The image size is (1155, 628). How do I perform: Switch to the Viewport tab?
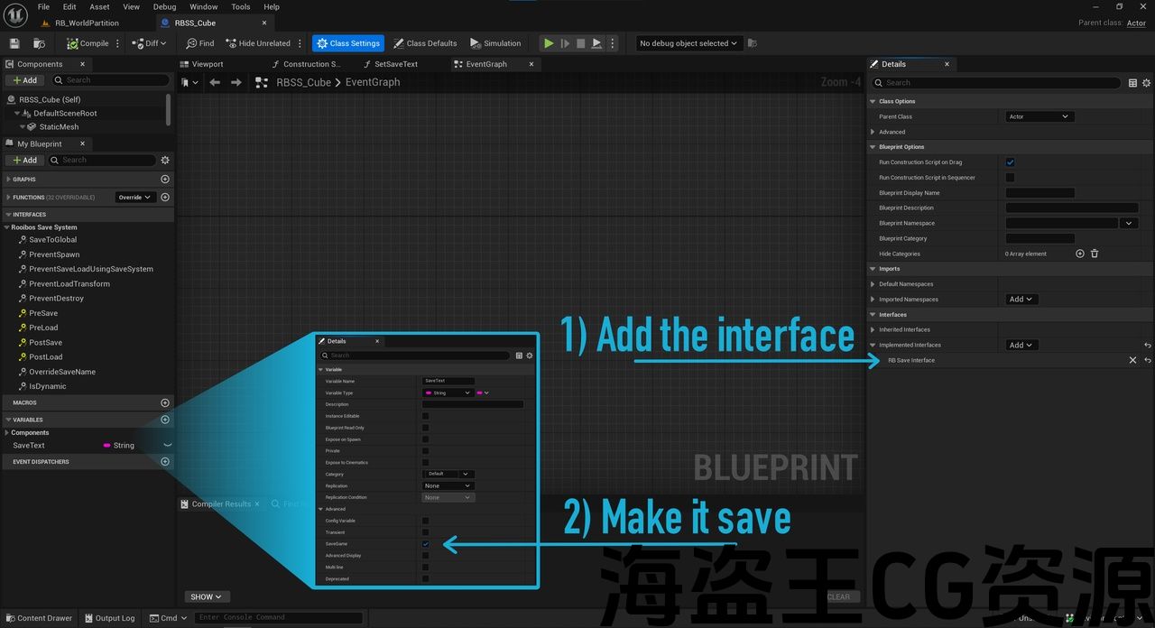pos(207,64)
